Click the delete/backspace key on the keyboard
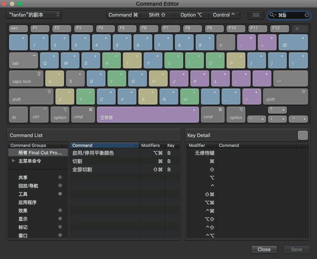 (x=293, y=43)
